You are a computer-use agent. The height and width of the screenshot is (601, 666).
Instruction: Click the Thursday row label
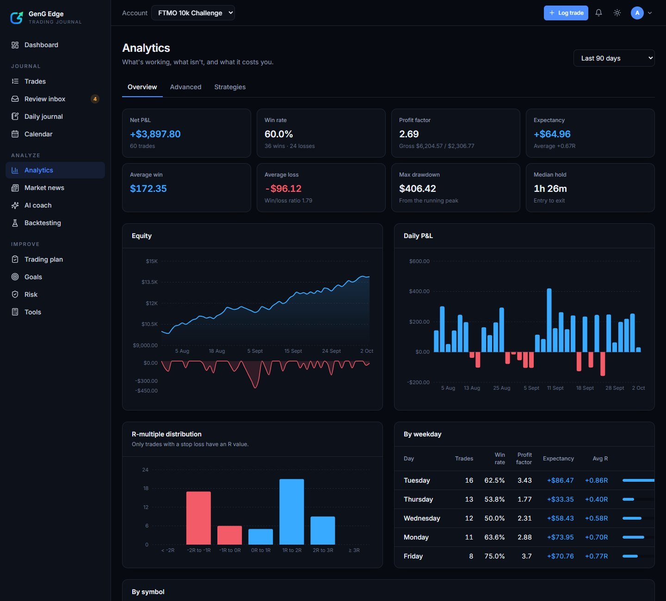coord(418,499)
